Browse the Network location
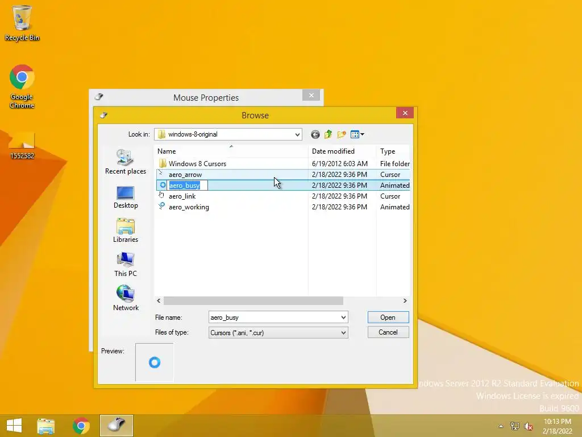 click(126, 298)
